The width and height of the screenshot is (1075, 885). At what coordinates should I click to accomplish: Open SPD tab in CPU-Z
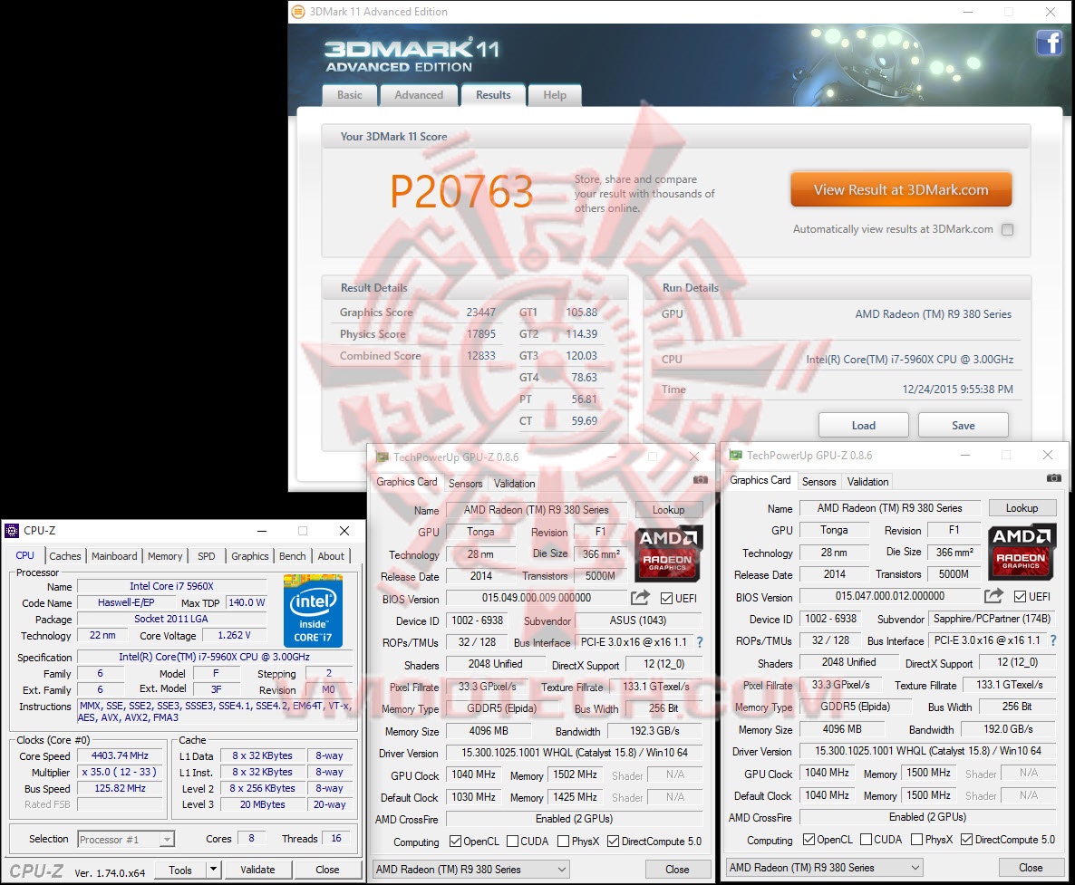click(207, 556)
